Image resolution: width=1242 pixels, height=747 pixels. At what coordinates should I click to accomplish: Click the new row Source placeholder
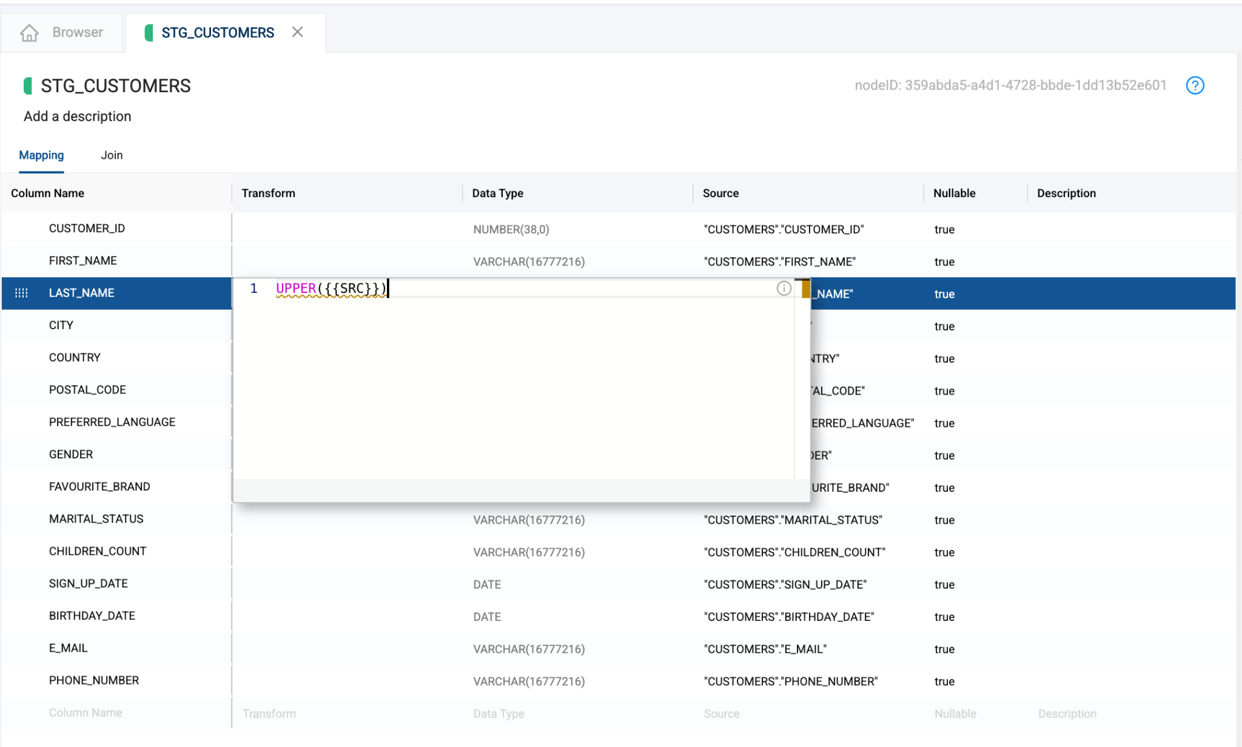point(721,714)
